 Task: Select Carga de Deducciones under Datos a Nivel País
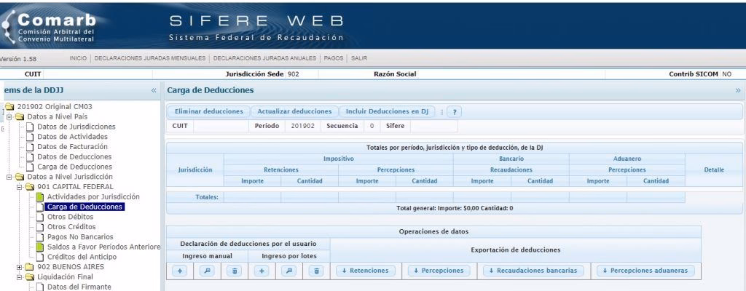[75, 167]
